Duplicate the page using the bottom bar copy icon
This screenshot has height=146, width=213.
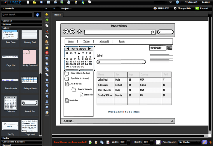[102, 142]
